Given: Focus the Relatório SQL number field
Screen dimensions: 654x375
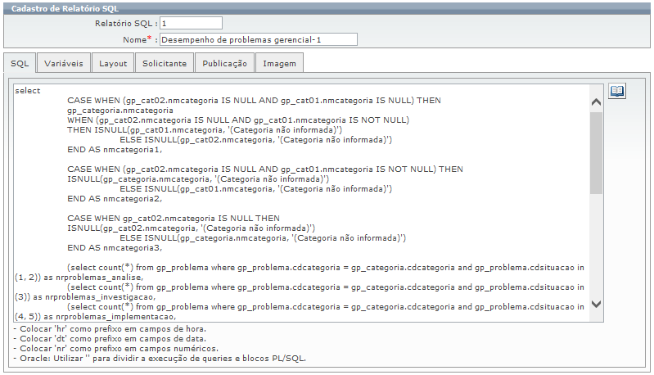Looking at the screenshot, I should pyautogui.click(x=191, y=23).
